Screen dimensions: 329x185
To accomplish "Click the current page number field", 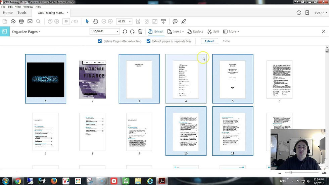I will [x=66, y=21].
